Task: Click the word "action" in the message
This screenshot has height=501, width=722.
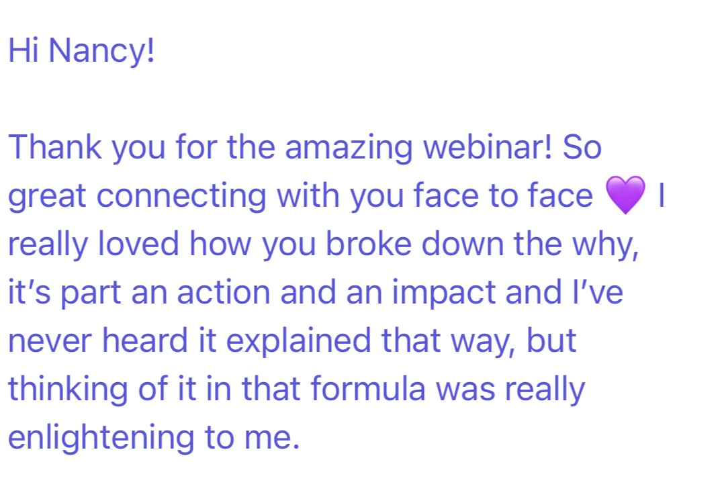Action: point(224,292)
